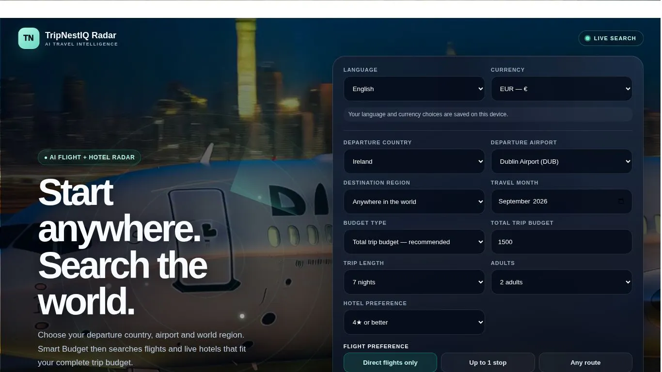Click the Total Trip Budget field
662x372 pixels.
point(561,242)
